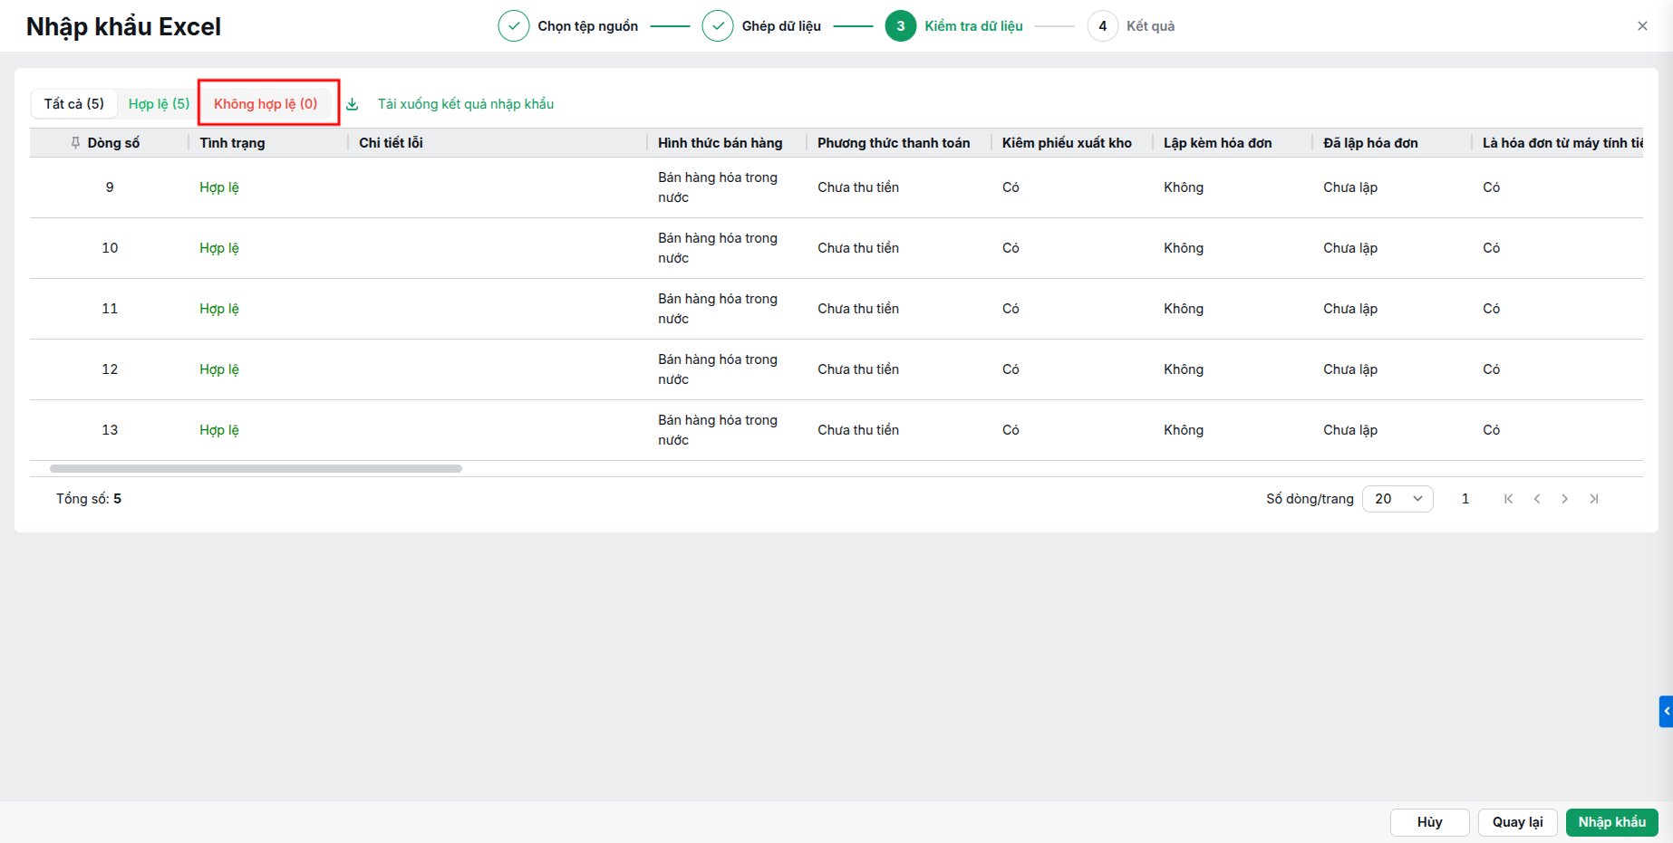Close the Nhập khẩu Excel dialog
Screen dimensions: 1673x843
click(1642, 26)
